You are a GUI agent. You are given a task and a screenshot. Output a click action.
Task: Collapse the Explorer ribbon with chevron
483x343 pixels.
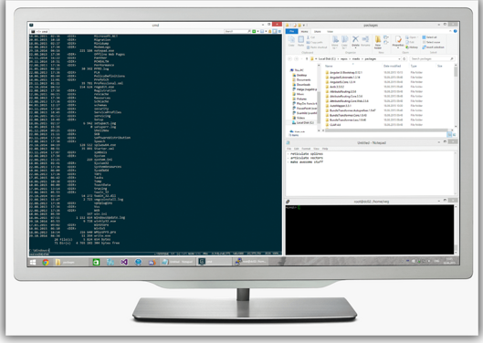(450, 31)
